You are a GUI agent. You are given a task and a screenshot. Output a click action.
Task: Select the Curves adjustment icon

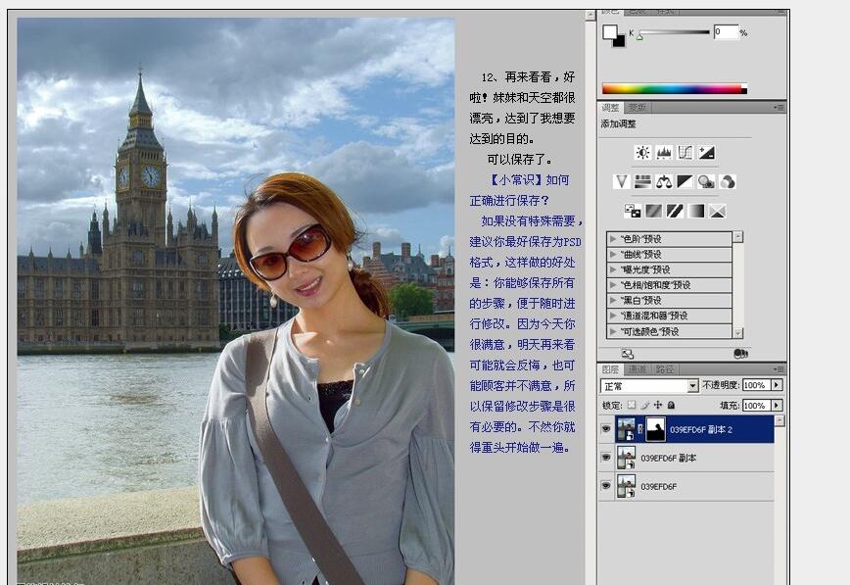click(685, 152)
